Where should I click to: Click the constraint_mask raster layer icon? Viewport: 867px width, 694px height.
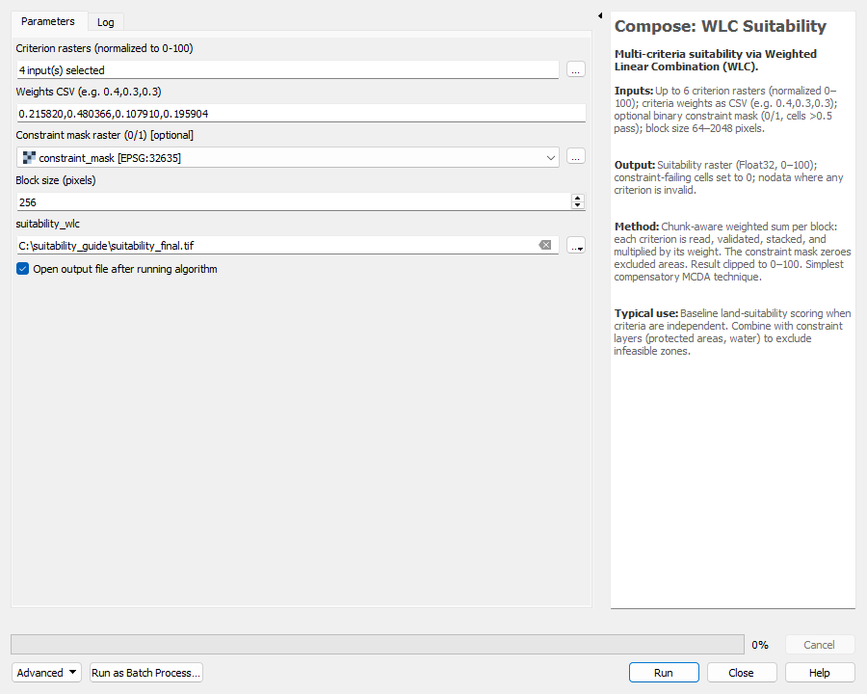(x=29, y=158)
